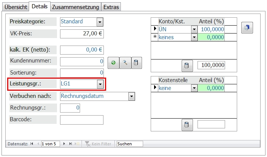Screen dimensions: 267x157
Task: Click the wrench icon next to Kundennummer
Action: 125,63
